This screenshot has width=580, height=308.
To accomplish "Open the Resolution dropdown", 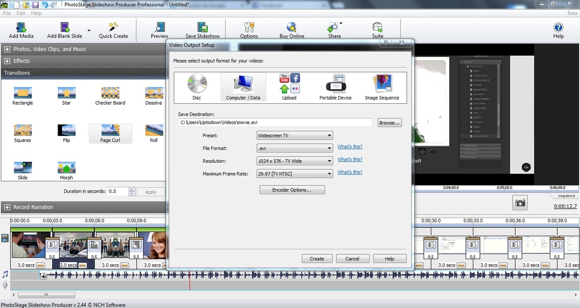I will [x=295, y=161].
